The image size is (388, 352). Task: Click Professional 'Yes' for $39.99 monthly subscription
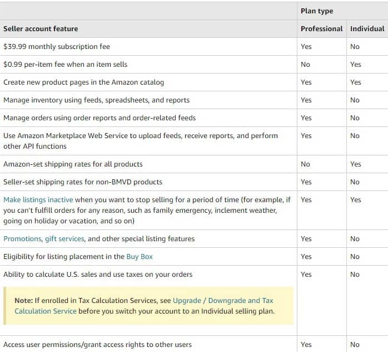click(306, 47)
